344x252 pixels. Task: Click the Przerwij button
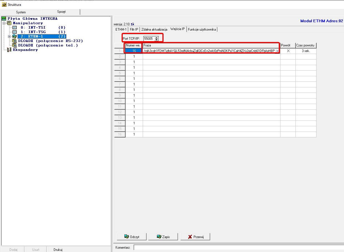click(195, 237)
